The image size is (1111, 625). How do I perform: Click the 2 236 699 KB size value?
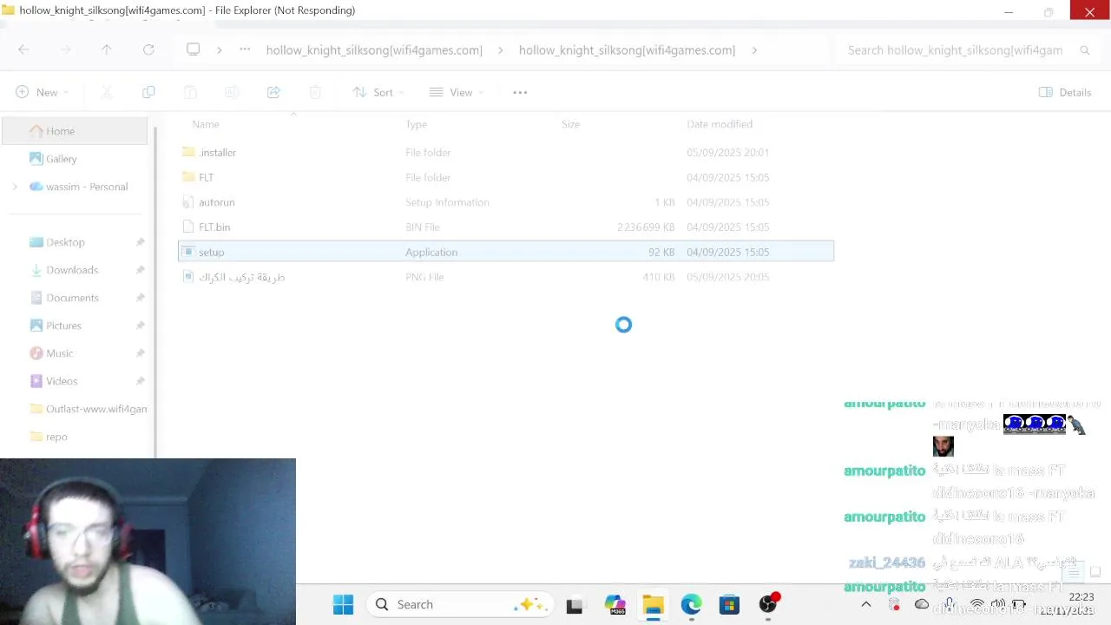[646, 227]
